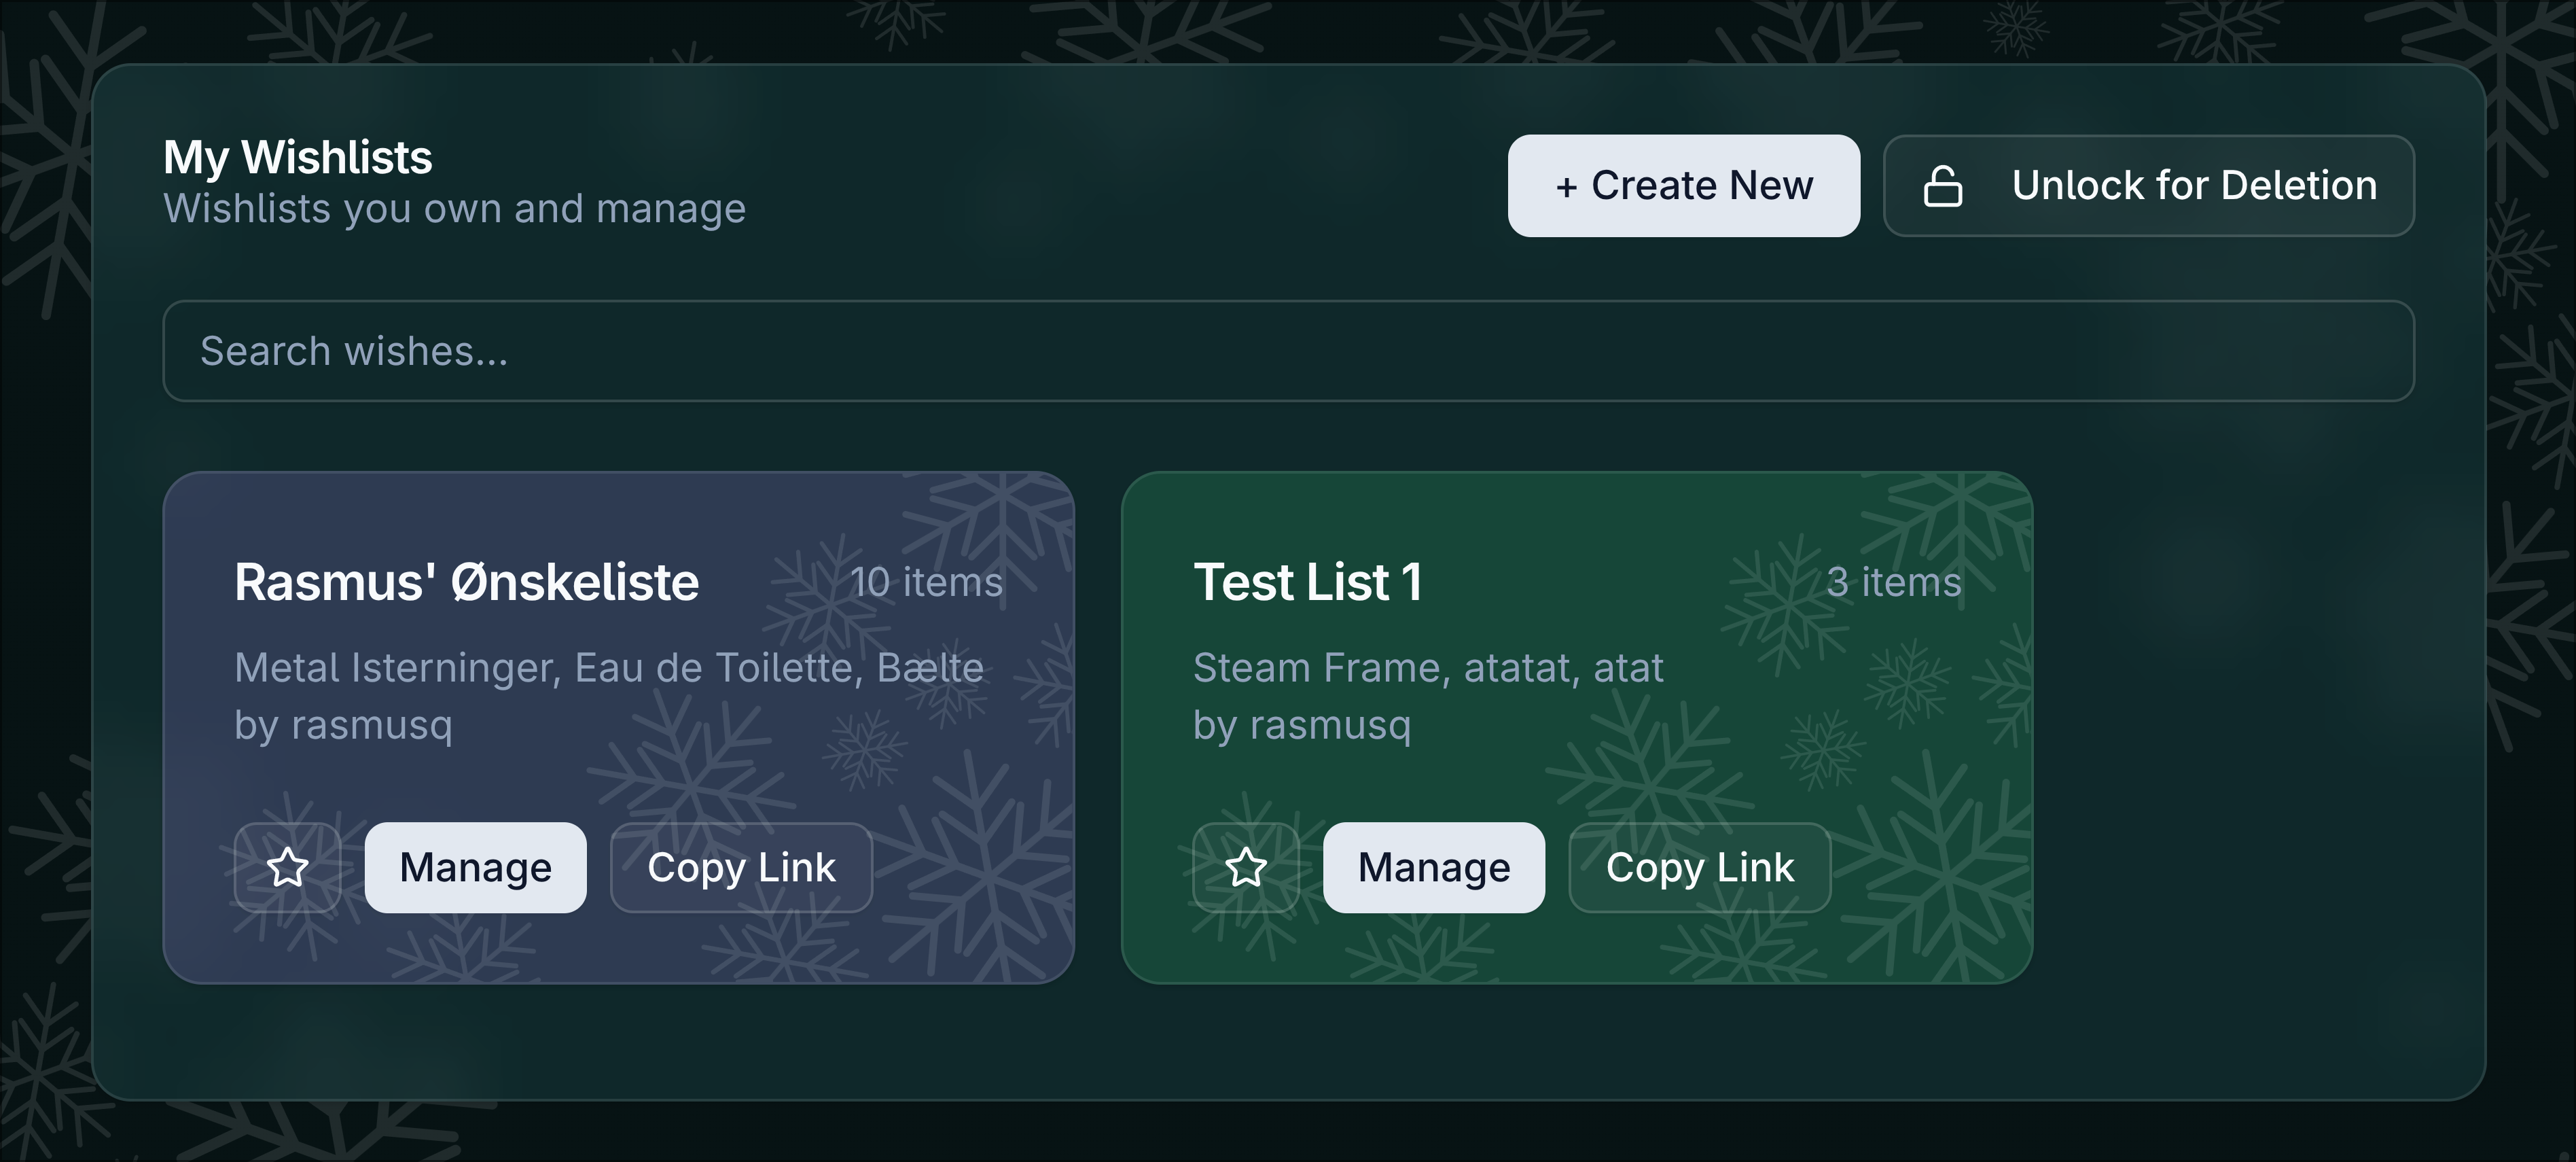Manage the Rasmus' Ønskeliste wishlist
Image resolution: width=2576 pixels, height=1162 pixels.
tap(475, 867)
